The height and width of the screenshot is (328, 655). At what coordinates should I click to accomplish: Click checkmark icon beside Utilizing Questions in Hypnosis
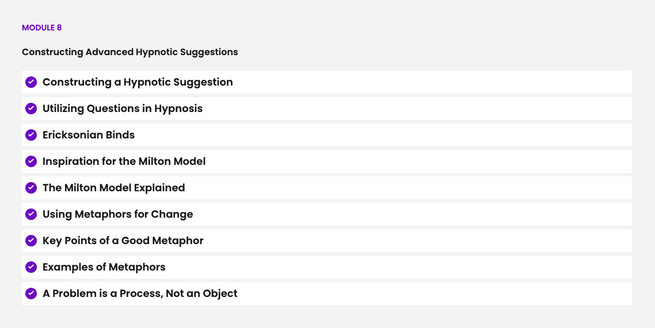pos(31,109)
